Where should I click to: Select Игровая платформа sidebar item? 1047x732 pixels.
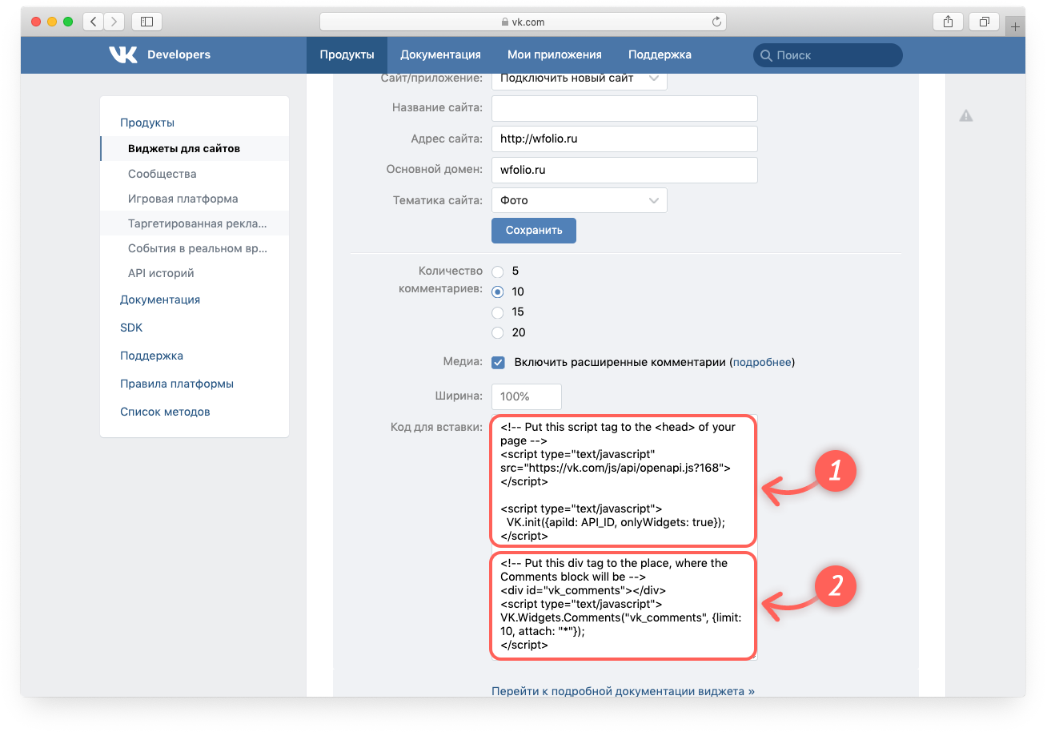tap(194, 199)
